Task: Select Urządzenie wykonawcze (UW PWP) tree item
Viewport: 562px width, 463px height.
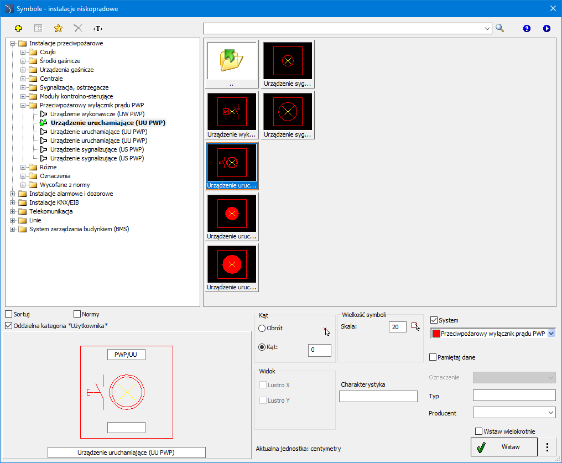Action: (x=97, y=114)
